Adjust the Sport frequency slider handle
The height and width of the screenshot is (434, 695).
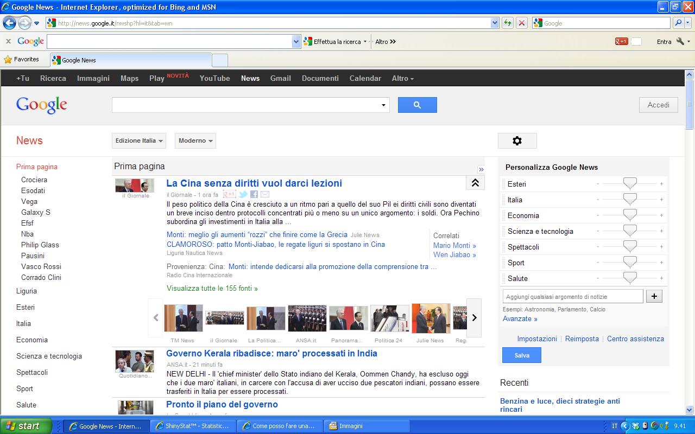[630, 263]
